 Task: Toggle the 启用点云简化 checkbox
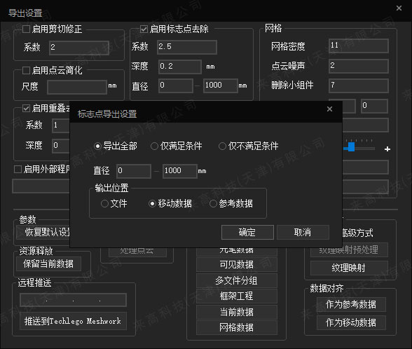[x=26, y=70]
